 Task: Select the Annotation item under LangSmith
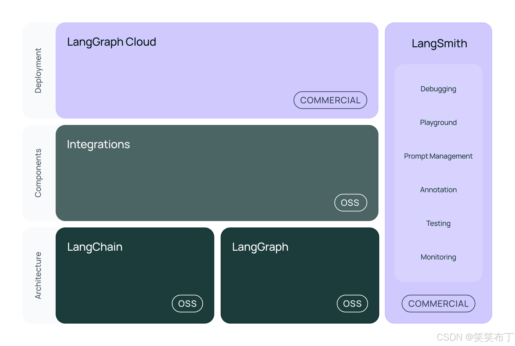pyautogui.click(x=438, y=189)
